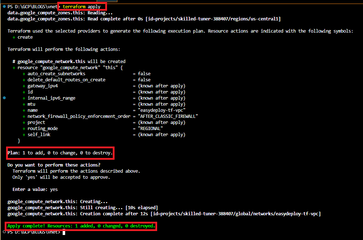Image resolution: width=363 pixels, height=240 pixels.
Task: Click the 'project' attribute name
Action: pyautogui.click(x=37, y=123)
